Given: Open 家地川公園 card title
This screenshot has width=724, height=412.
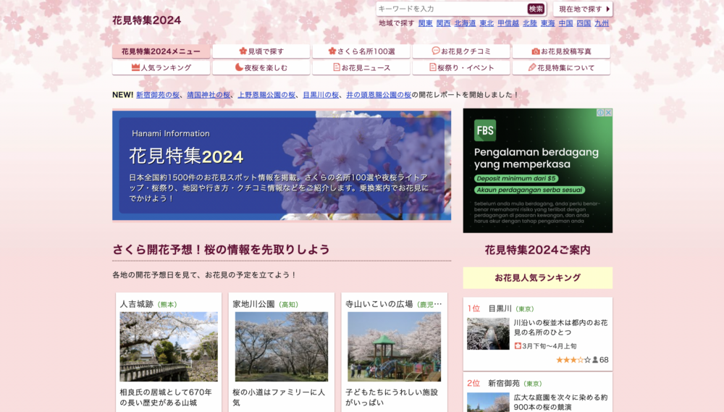Looking at the screenshot, I should click(x=253, y=304).
